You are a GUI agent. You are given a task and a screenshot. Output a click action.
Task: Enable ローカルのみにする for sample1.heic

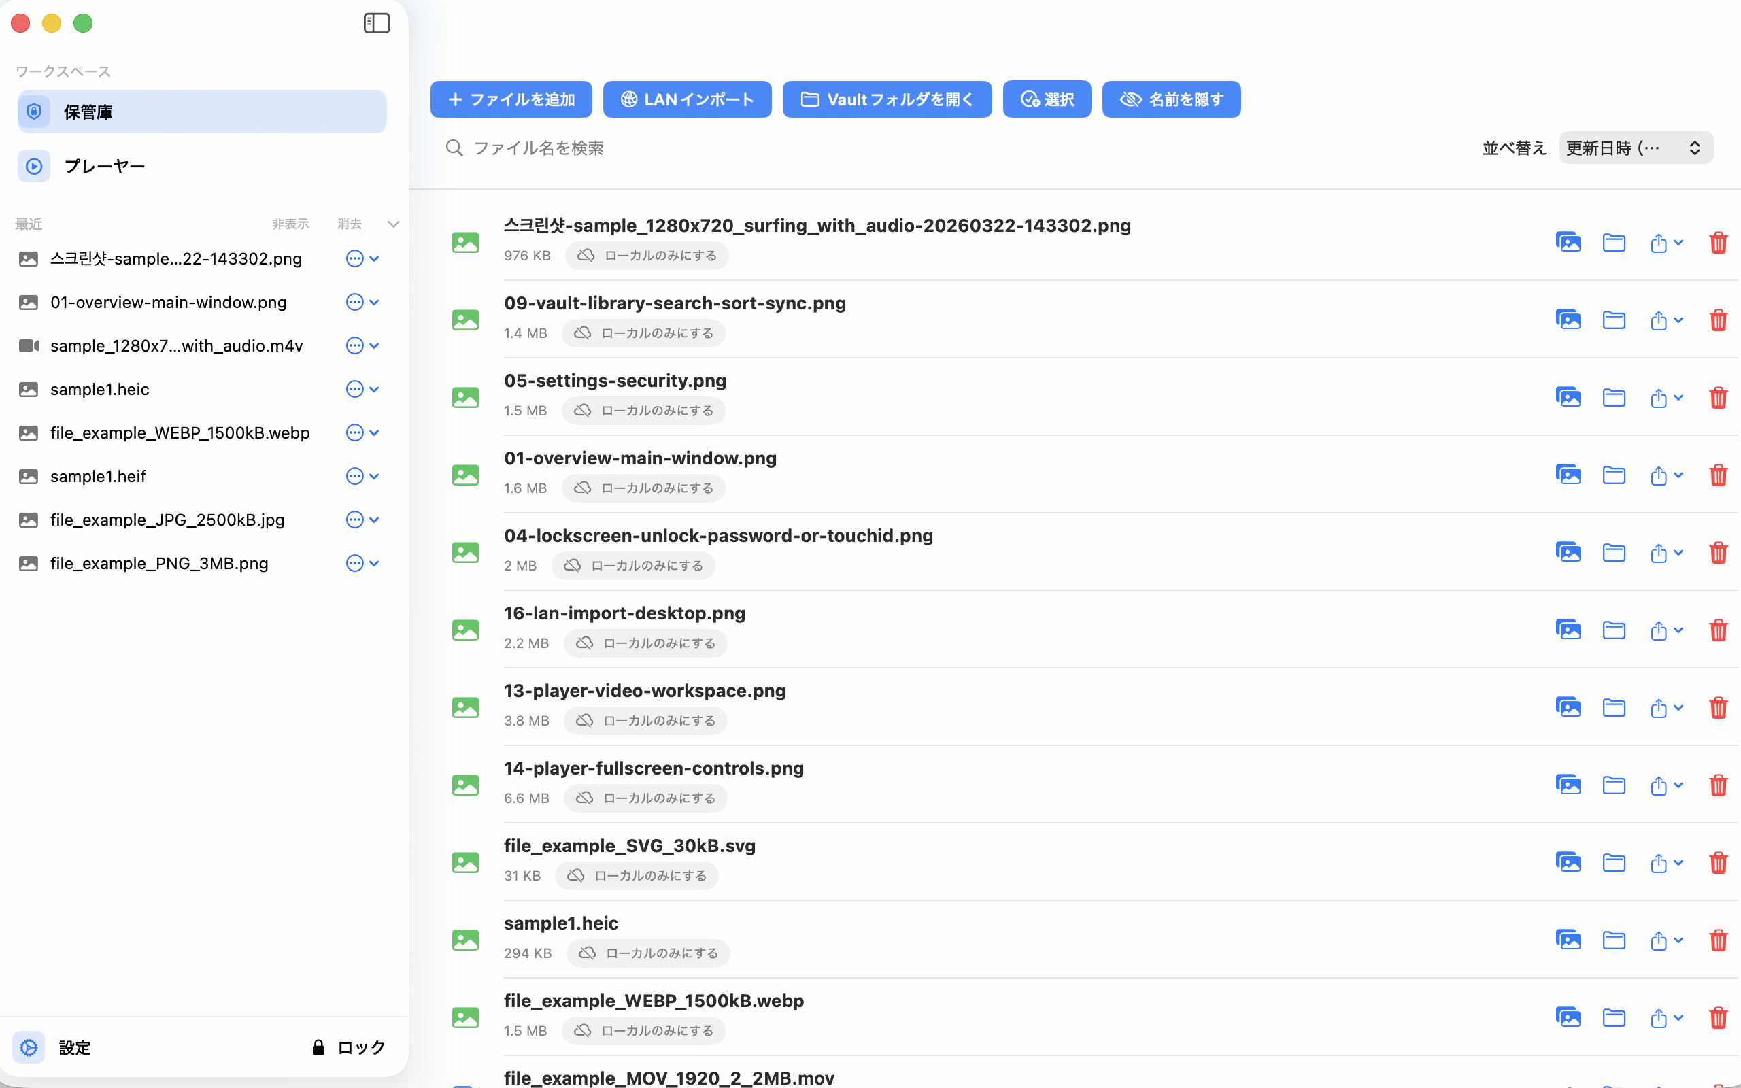[647, 953]
